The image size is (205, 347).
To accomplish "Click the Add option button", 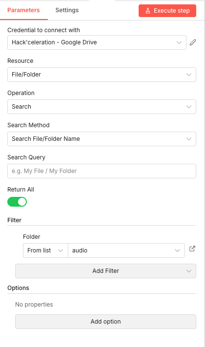I will pos(106,322).
